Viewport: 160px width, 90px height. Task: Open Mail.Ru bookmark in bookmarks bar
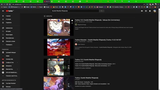coord(33,7)
